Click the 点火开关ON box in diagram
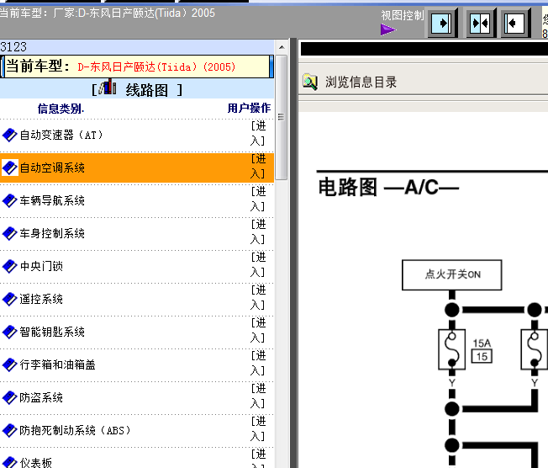This screenshot has height=468, width=548. click(452, 274)
